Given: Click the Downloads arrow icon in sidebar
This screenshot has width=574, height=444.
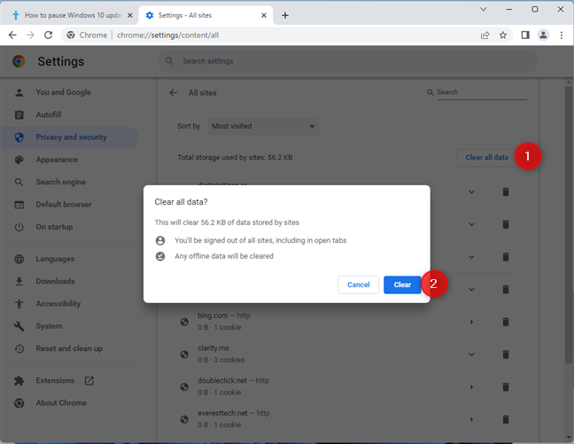Looking at the screenshot, I should coord(19,281).
